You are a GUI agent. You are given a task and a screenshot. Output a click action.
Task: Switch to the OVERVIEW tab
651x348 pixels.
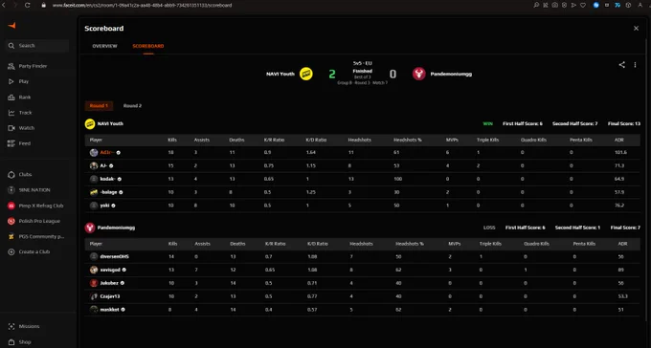pyautogui.click(x=104, y=46)
